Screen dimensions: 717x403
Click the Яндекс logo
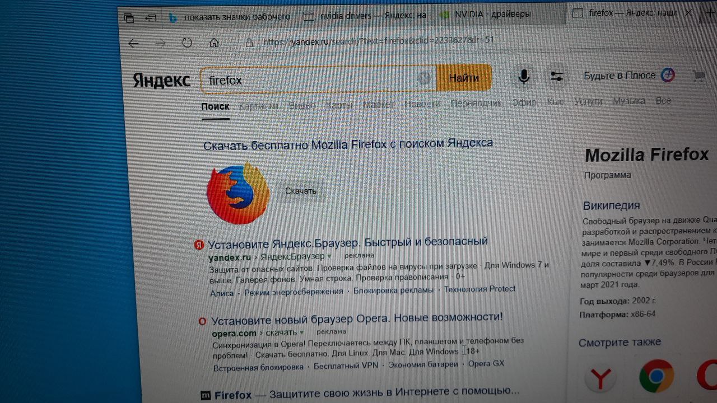pyautogui.click(x=162, y=80)
